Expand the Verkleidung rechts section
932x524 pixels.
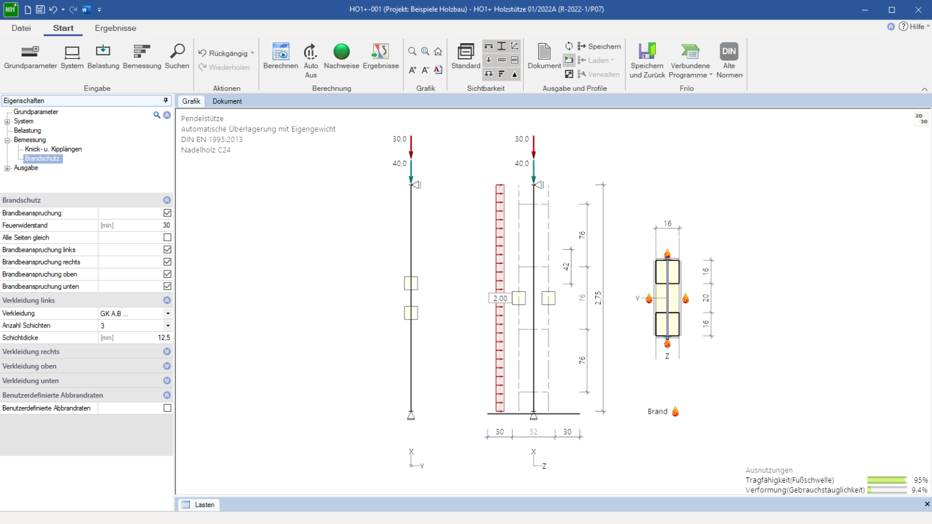tap(167, 352)
